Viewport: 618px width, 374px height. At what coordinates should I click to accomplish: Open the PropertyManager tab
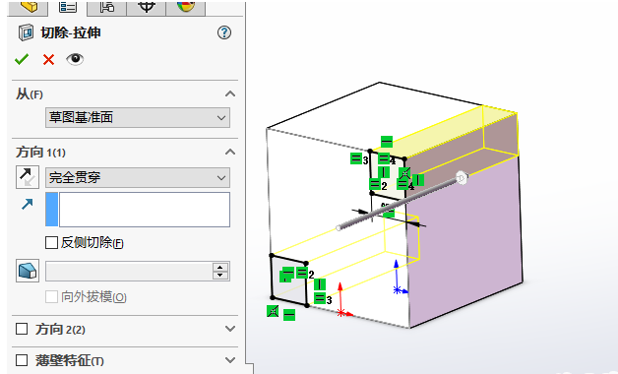(x=68, y=6)
